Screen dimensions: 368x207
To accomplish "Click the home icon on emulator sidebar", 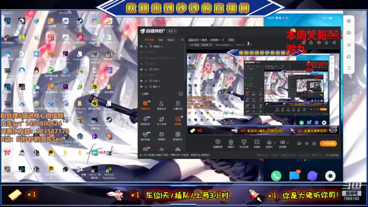I will click(x=349, y=57).
